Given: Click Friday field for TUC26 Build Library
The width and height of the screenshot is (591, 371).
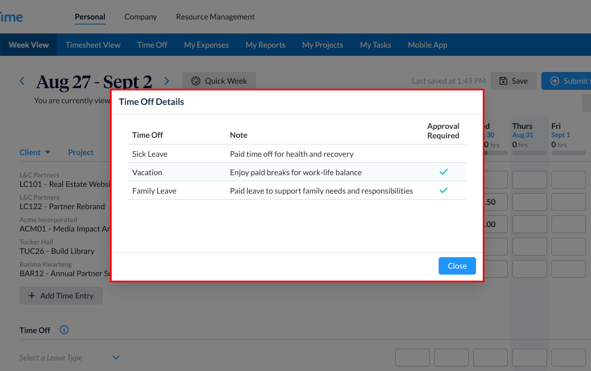Looking at the screenshot, I should click(568, 247).
